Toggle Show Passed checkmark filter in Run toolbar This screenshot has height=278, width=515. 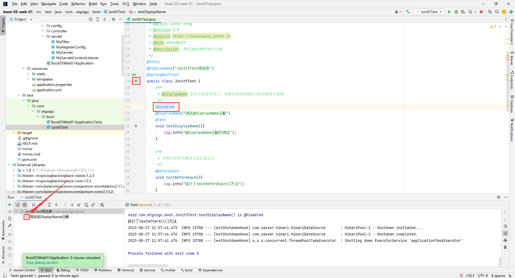tap(18, 205)
